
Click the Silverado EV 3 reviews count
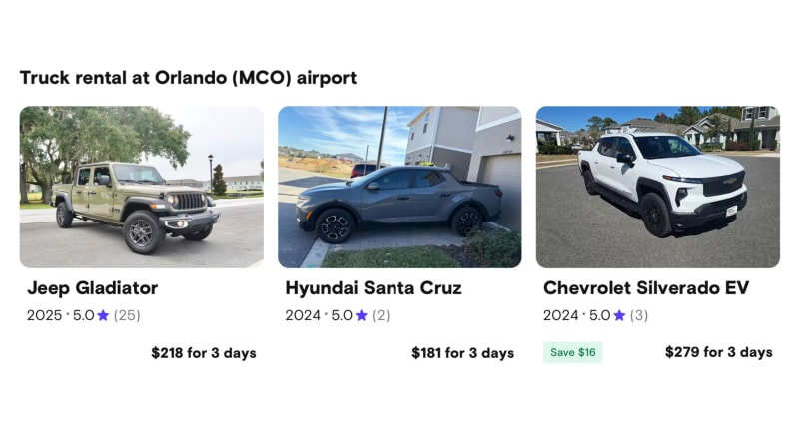[639, 315]
